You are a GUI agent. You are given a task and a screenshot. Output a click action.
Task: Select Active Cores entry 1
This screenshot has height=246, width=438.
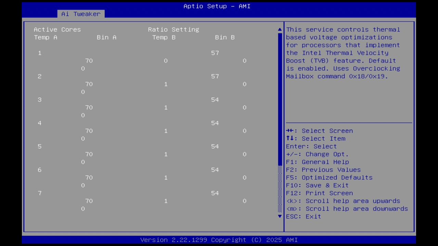coord(39,53)
